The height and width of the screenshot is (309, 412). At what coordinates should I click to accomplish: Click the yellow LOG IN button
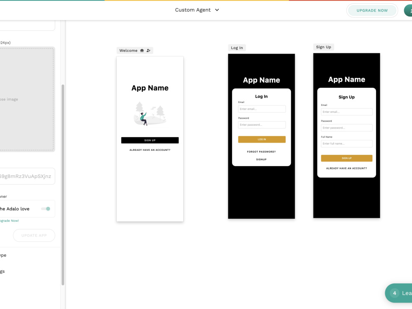(x=262, y=140)
